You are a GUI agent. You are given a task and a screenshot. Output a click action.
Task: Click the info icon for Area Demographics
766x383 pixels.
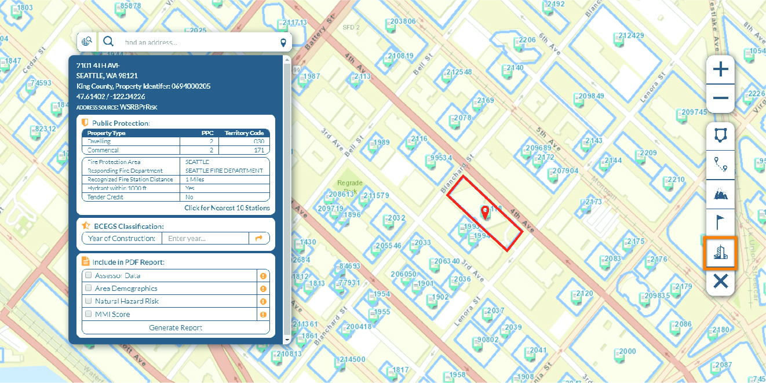pyautogui.click(x=263, y=289)
